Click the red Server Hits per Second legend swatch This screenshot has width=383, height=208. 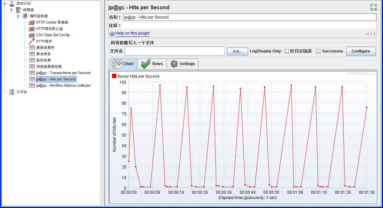(x=114, y=76)
